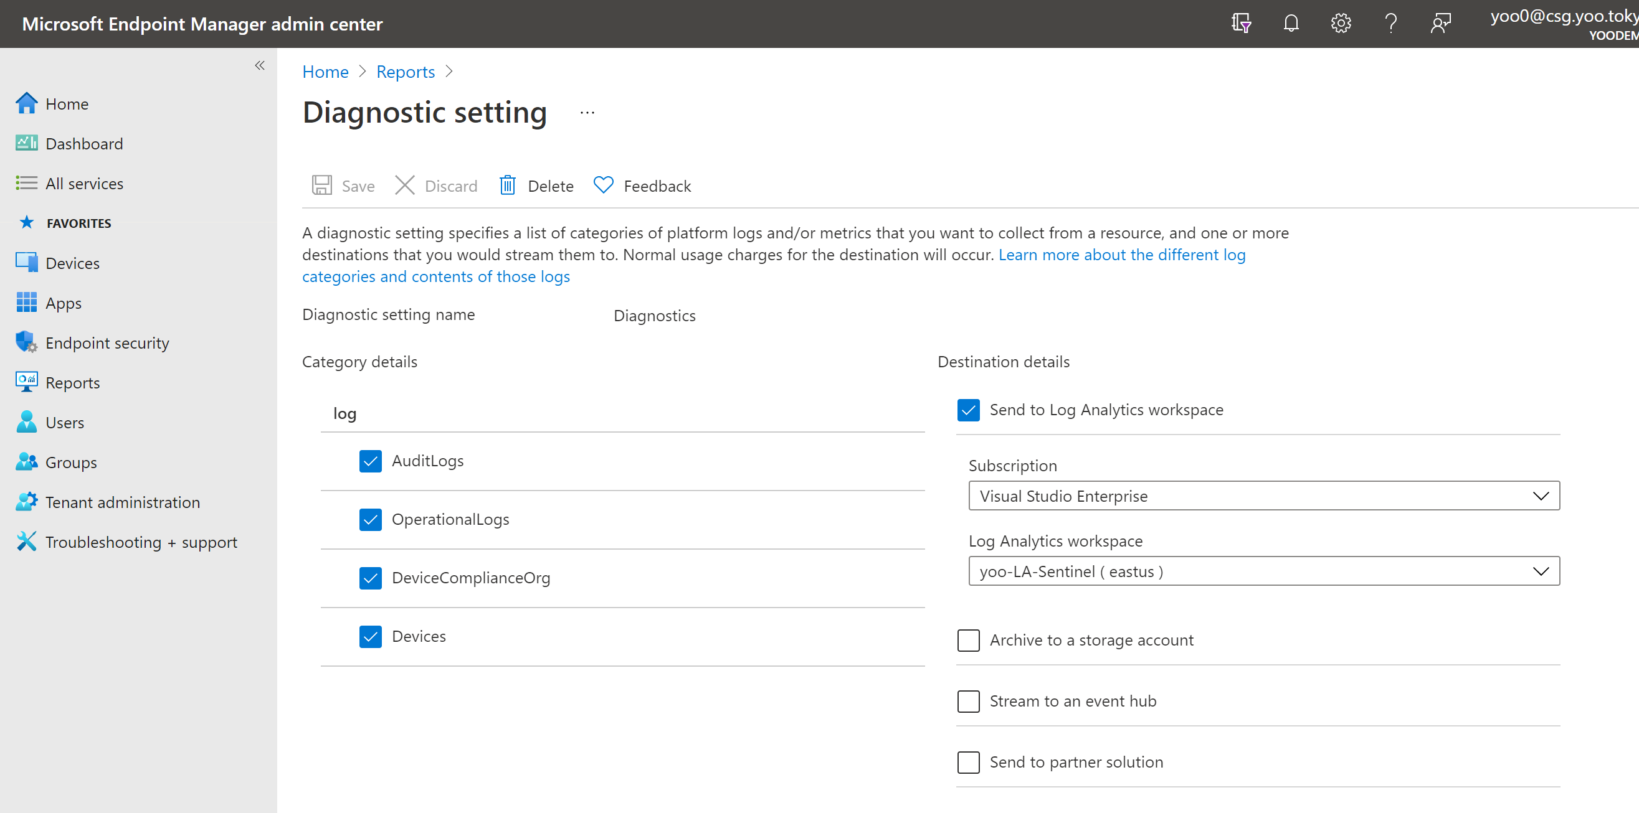
Task: Open the Log Analytics workspace dropdown
Action: [1263, 571]
